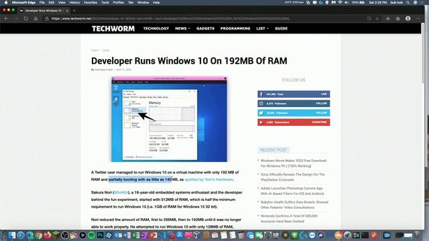Open 'Nintendo Confirms A Total Of 300,000' post
Viewport: 429px width, 241px height.
289,219
